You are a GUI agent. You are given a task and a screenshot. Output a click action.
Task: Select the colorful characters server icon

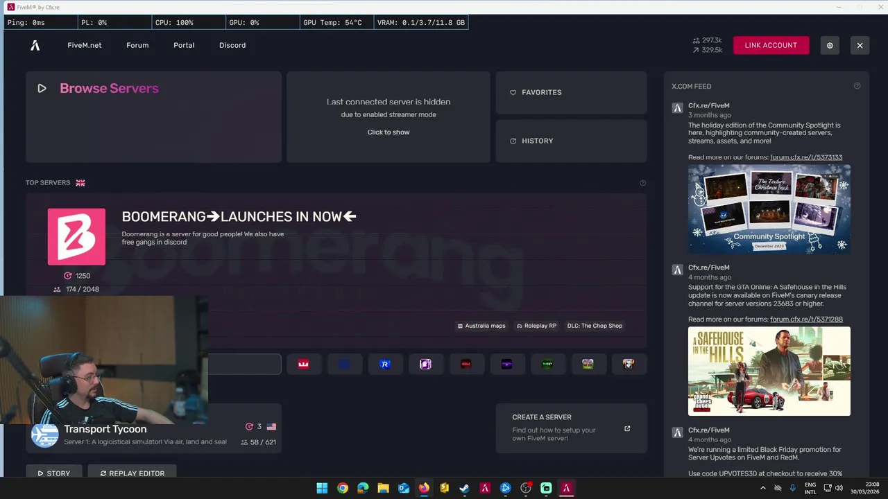coord(588,364)
